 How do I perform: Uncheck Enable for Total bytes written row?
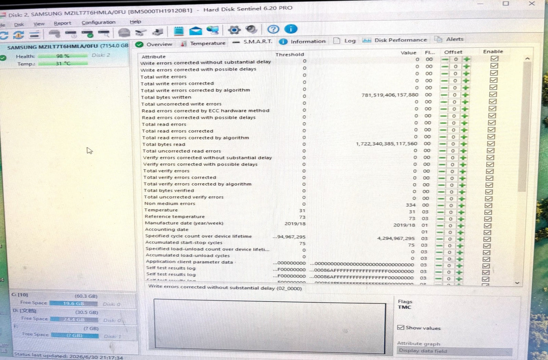click(493, 94)
